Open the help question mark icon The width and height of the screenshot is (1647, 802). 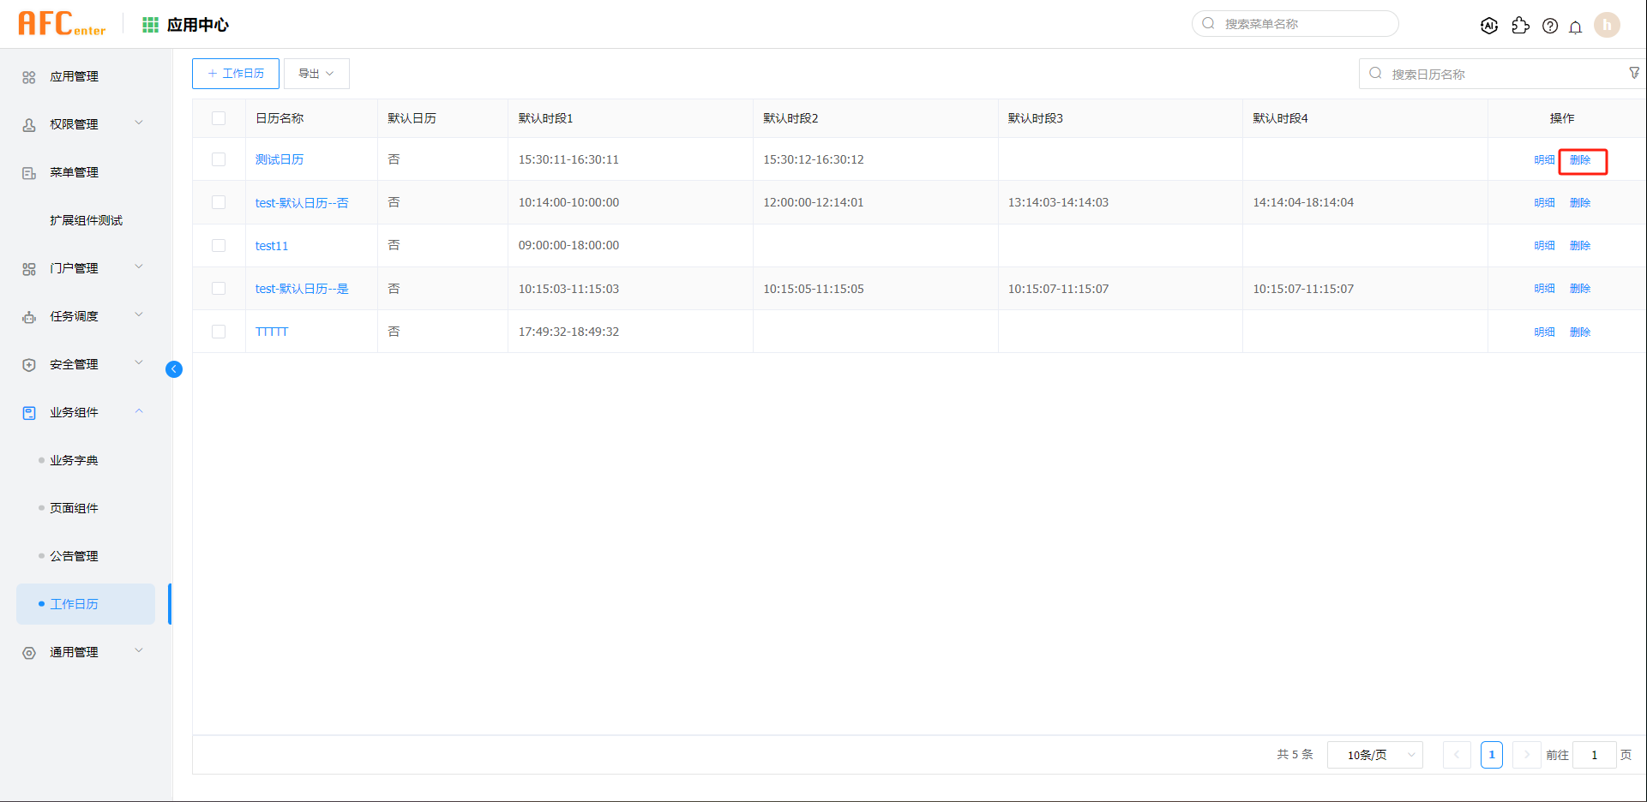[x=1550, y=26]
